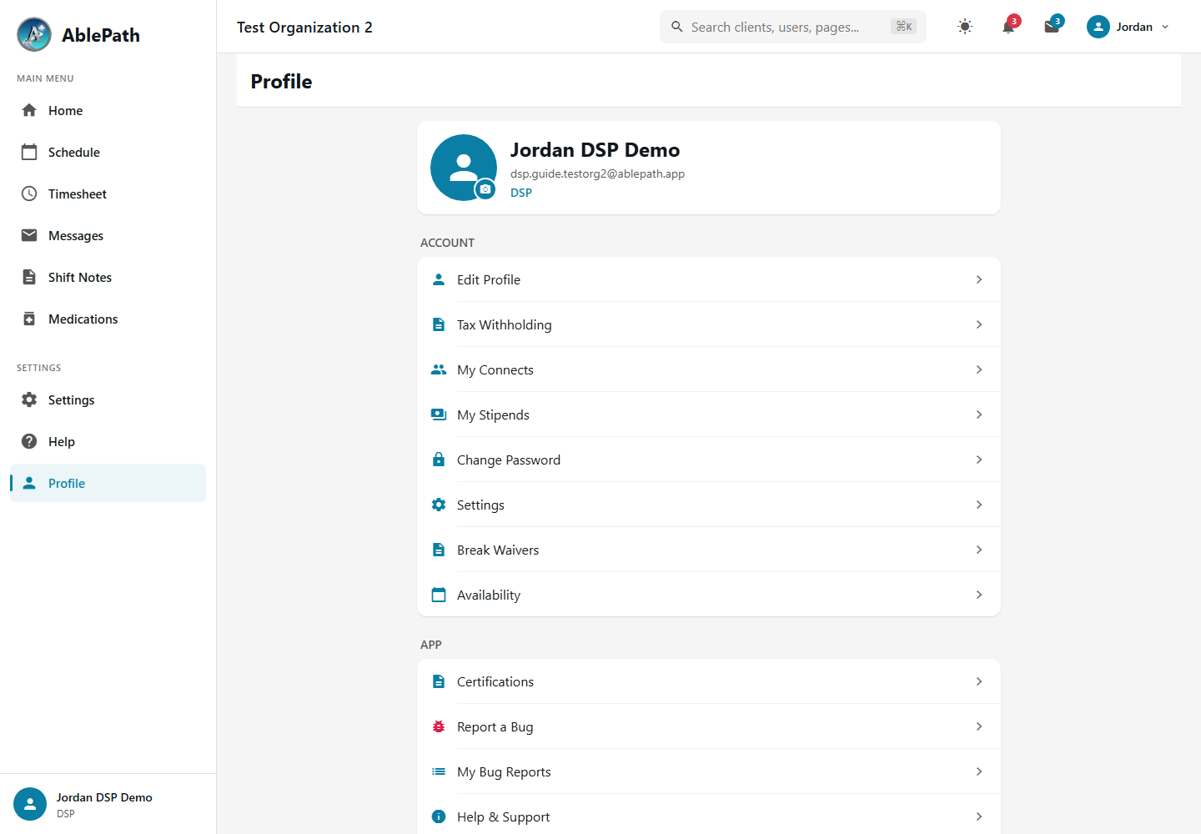Go to the Timesheet page

point(108,193)
